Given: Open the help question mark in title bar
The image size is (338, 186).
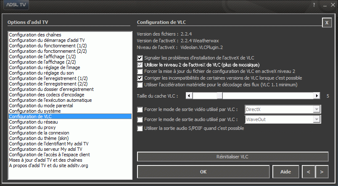Looking at the screenshot, I should pos(314,5).
